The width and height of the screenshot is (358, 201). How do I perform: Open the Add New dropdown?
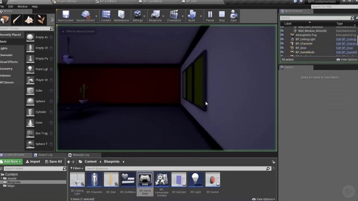coord(12,161)
